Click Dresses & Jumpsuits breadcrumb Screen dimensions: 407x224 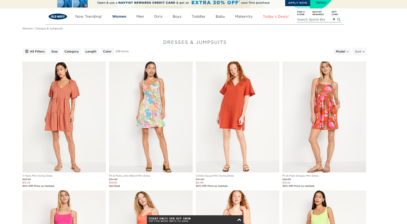pyautogui.click(x=49, y=28)
